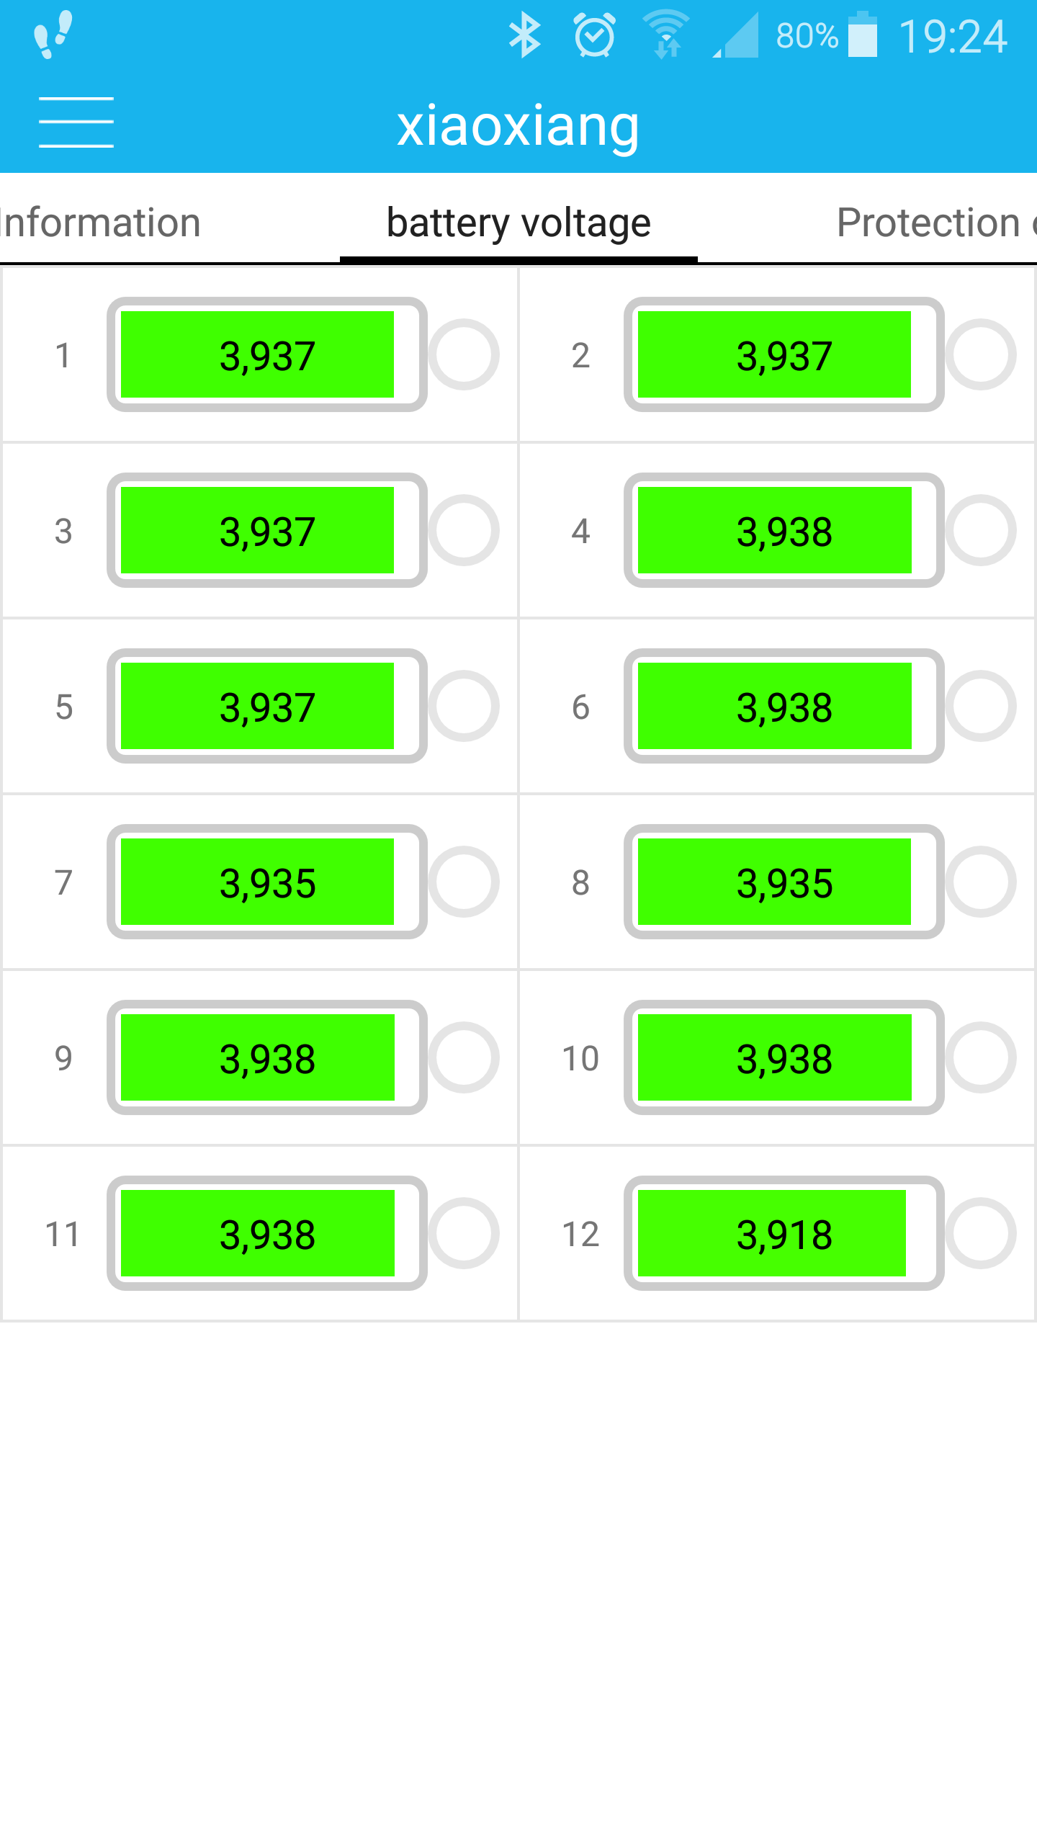Tap the 19:24 clock in status bar
Viewport: 1037px width, 1844px height.
[952, 36]
